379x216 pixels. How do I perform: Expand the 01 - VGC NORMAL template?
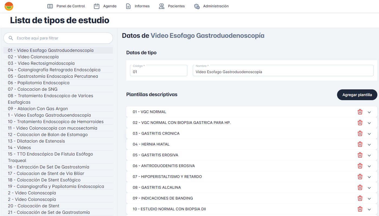[369, 112]
